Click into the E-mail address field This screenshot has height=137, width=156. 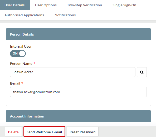coord(78,92)
